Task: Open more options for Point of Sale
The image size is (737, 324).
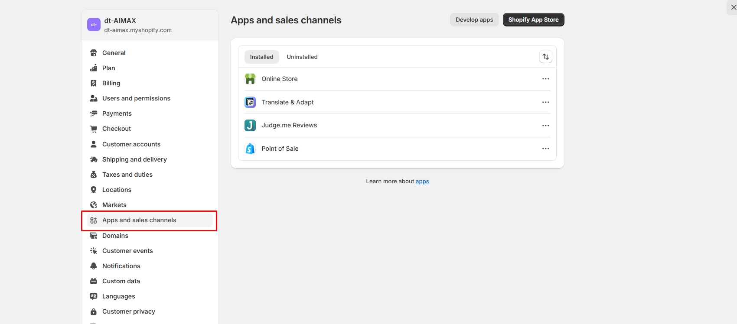Action: [545, 149]
